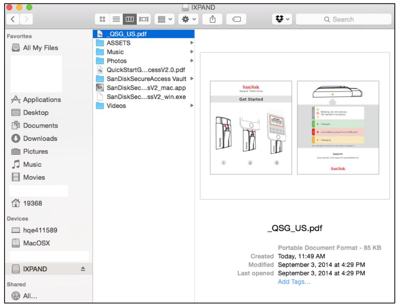Click the green zoom button

click(x=29, y=7)
